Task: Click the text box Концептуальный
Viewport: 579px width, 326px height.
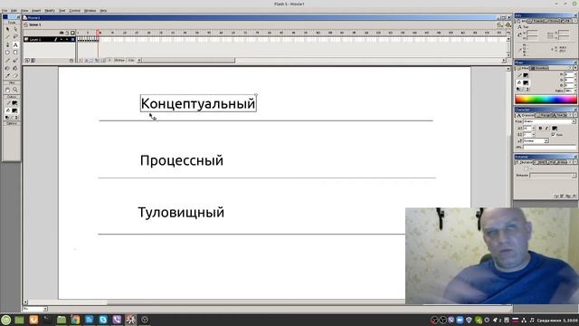Action: coord(198,103)
